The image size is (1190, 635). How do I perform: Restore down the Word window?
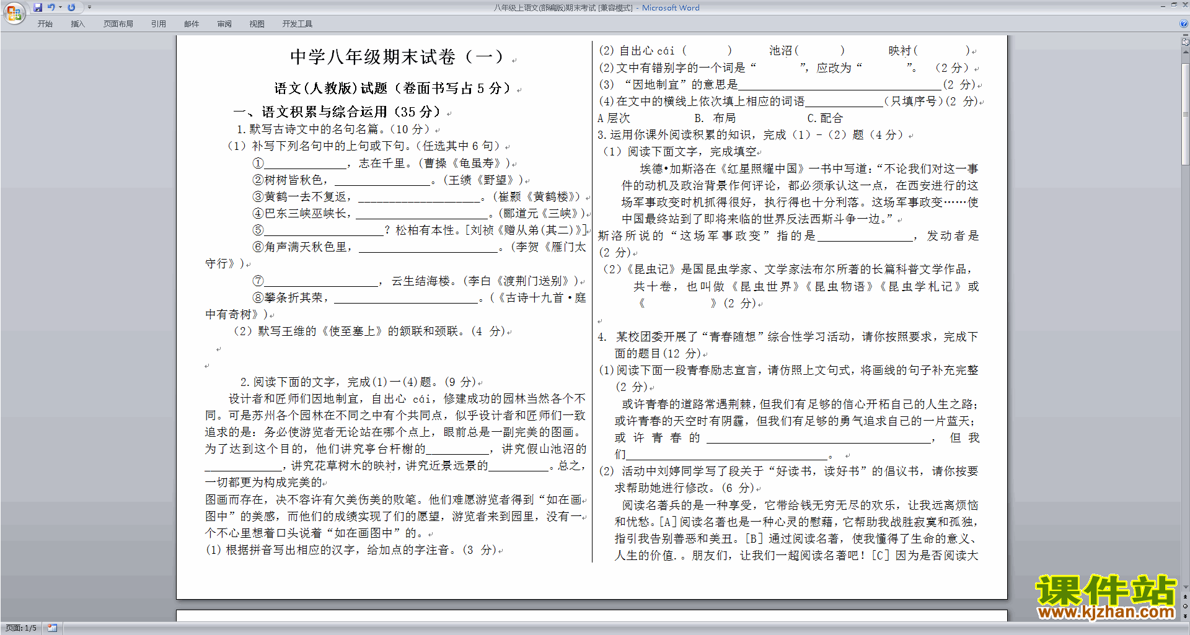1173,5
